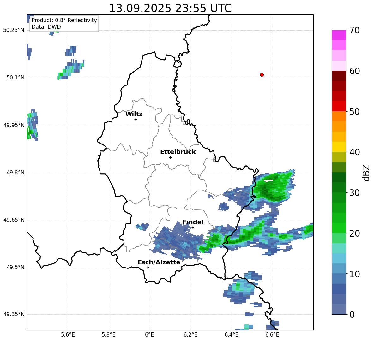This screenshot has height=341, width=374.
Task: Click the 6°E longitude label
Action: (x=149, y=335)
